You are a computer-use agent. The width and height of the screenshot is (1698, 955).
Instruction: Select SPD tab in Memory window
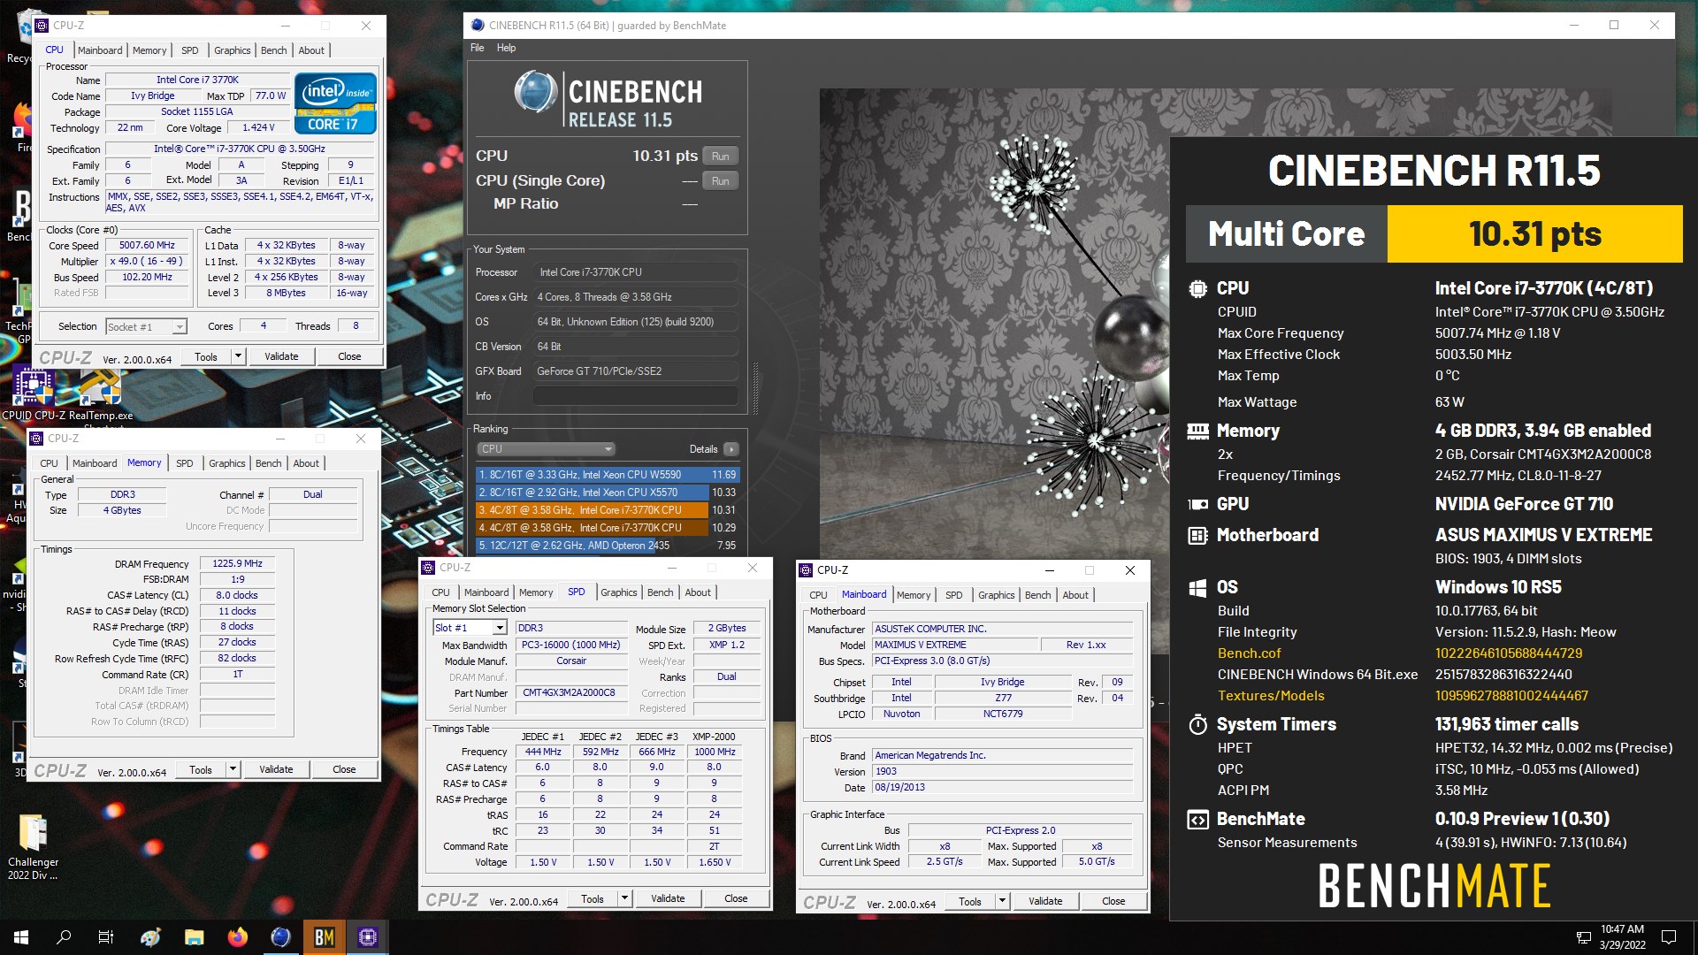[184, 463]
